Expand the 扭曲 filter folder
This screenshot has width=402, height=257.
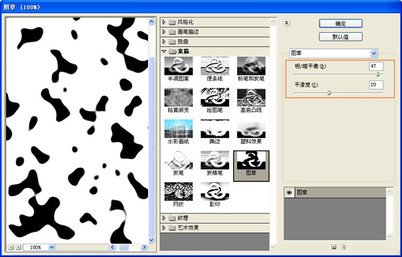164,41
